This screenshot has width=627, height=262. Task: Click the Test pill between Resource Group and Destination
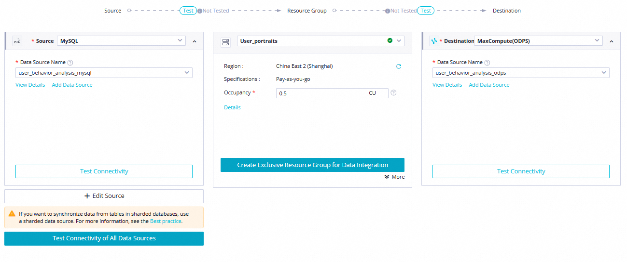[426, 11]
